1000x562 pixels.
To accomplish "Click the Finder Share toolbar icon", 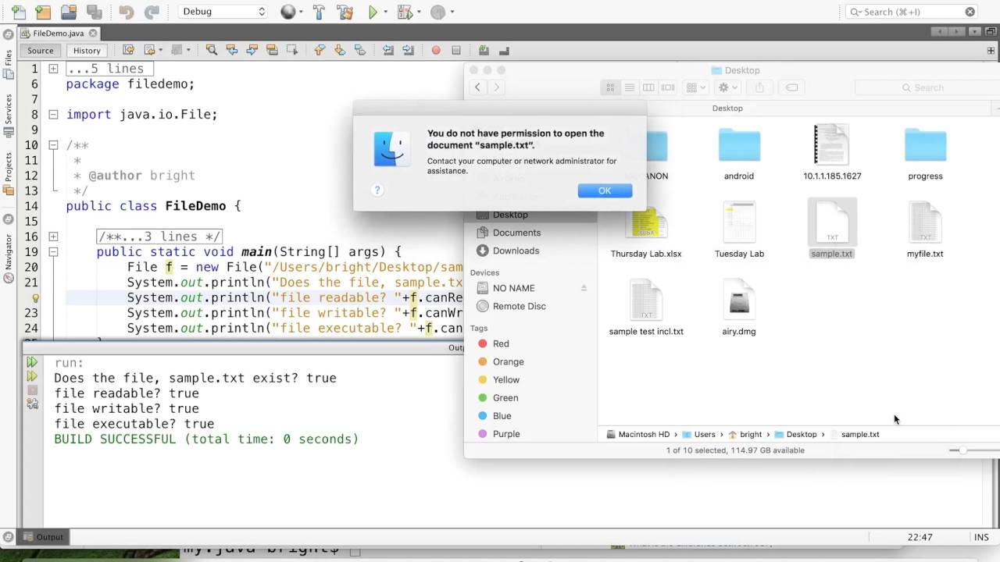I will [x=760, y=87].
